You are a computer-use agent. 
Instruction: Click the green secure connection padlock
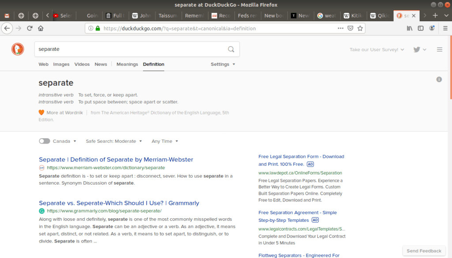coord(98,28)
